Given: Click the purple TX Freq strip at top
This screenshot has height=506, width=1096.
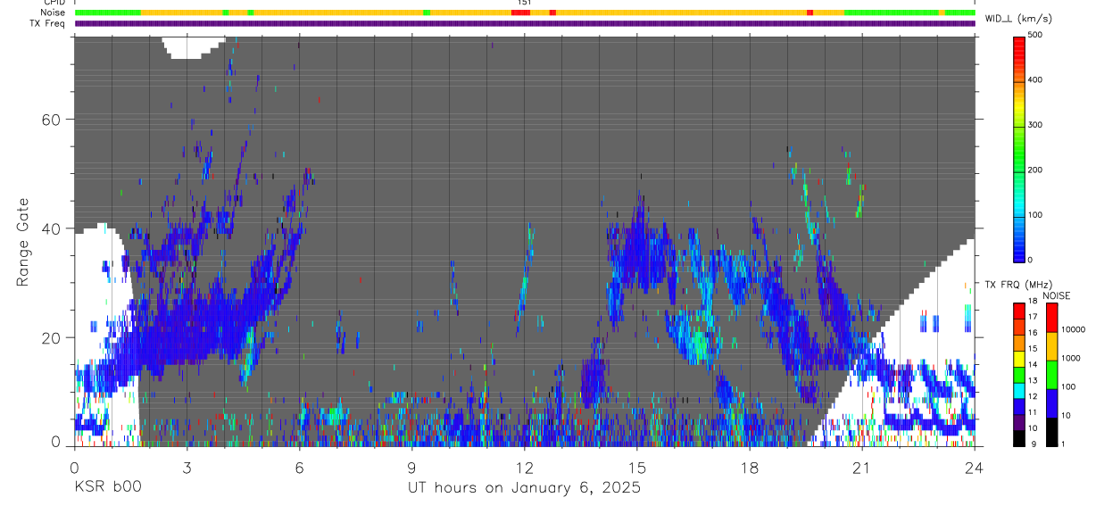Looking at the screenshot, I should point(525,23).
